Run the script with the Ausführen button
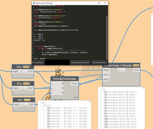Viewport: 153px width, 129px height. 38,62
